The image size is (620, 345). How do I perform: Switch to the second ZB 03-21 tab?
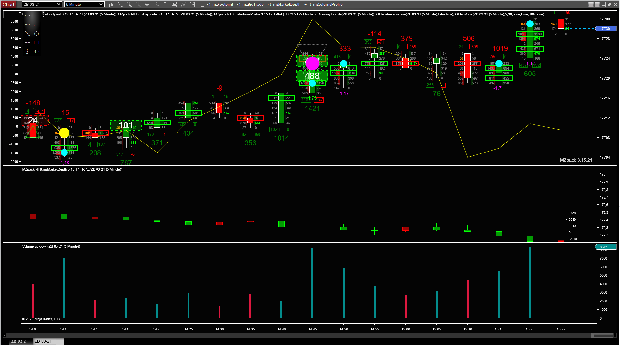coord(43,341)
